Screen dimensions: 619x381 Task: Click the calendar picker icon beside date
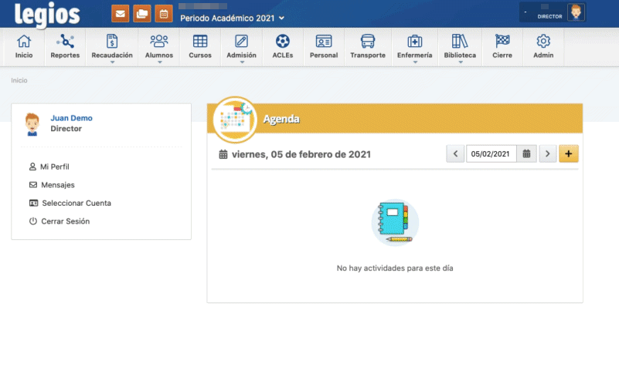click(526, 153)
